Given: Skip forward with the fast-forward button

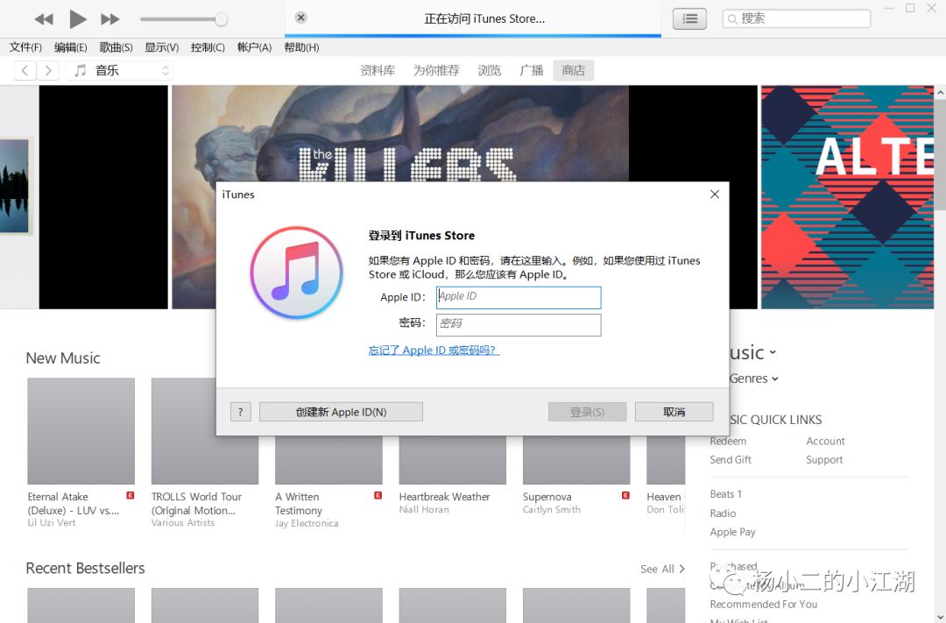Looking at the screenshot, I should tap(109, 19).
